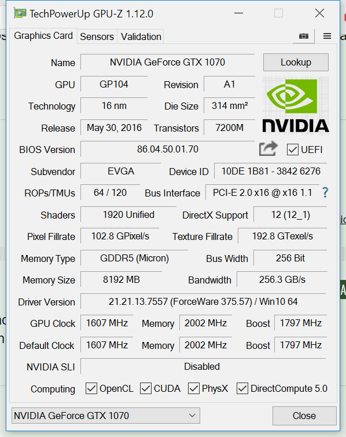Viewport: 346px width, 437px height.
Task: Click the screenshot camera icon
Action: (x=303, y=36)
